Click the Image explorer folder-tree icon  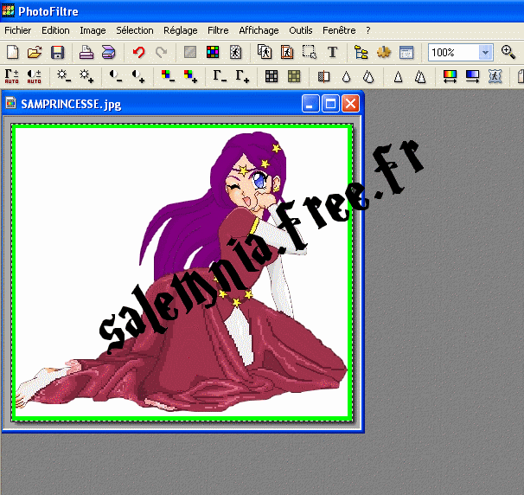point(361,53)
